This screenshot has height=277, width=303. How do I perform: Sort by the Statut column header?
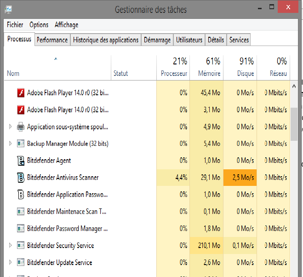point(134,68)
